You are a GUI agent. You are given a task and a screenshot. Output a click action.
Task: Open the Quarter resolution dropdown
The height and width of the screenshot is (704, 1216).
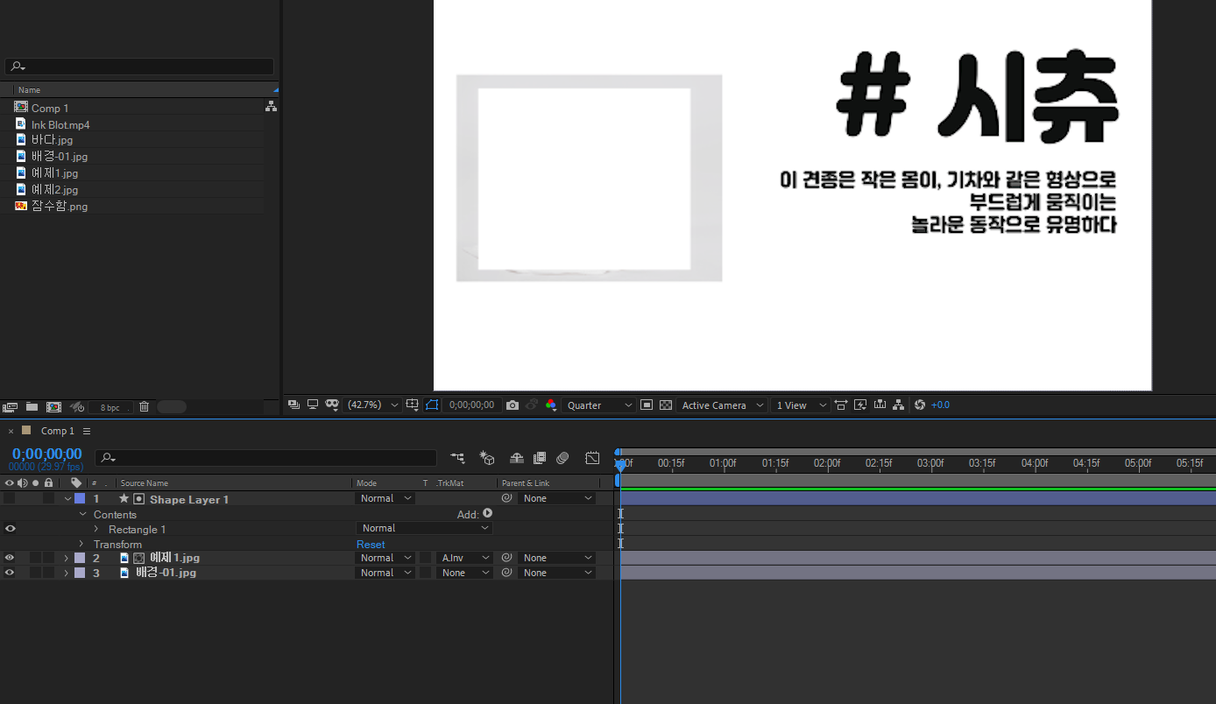[598, 405]
